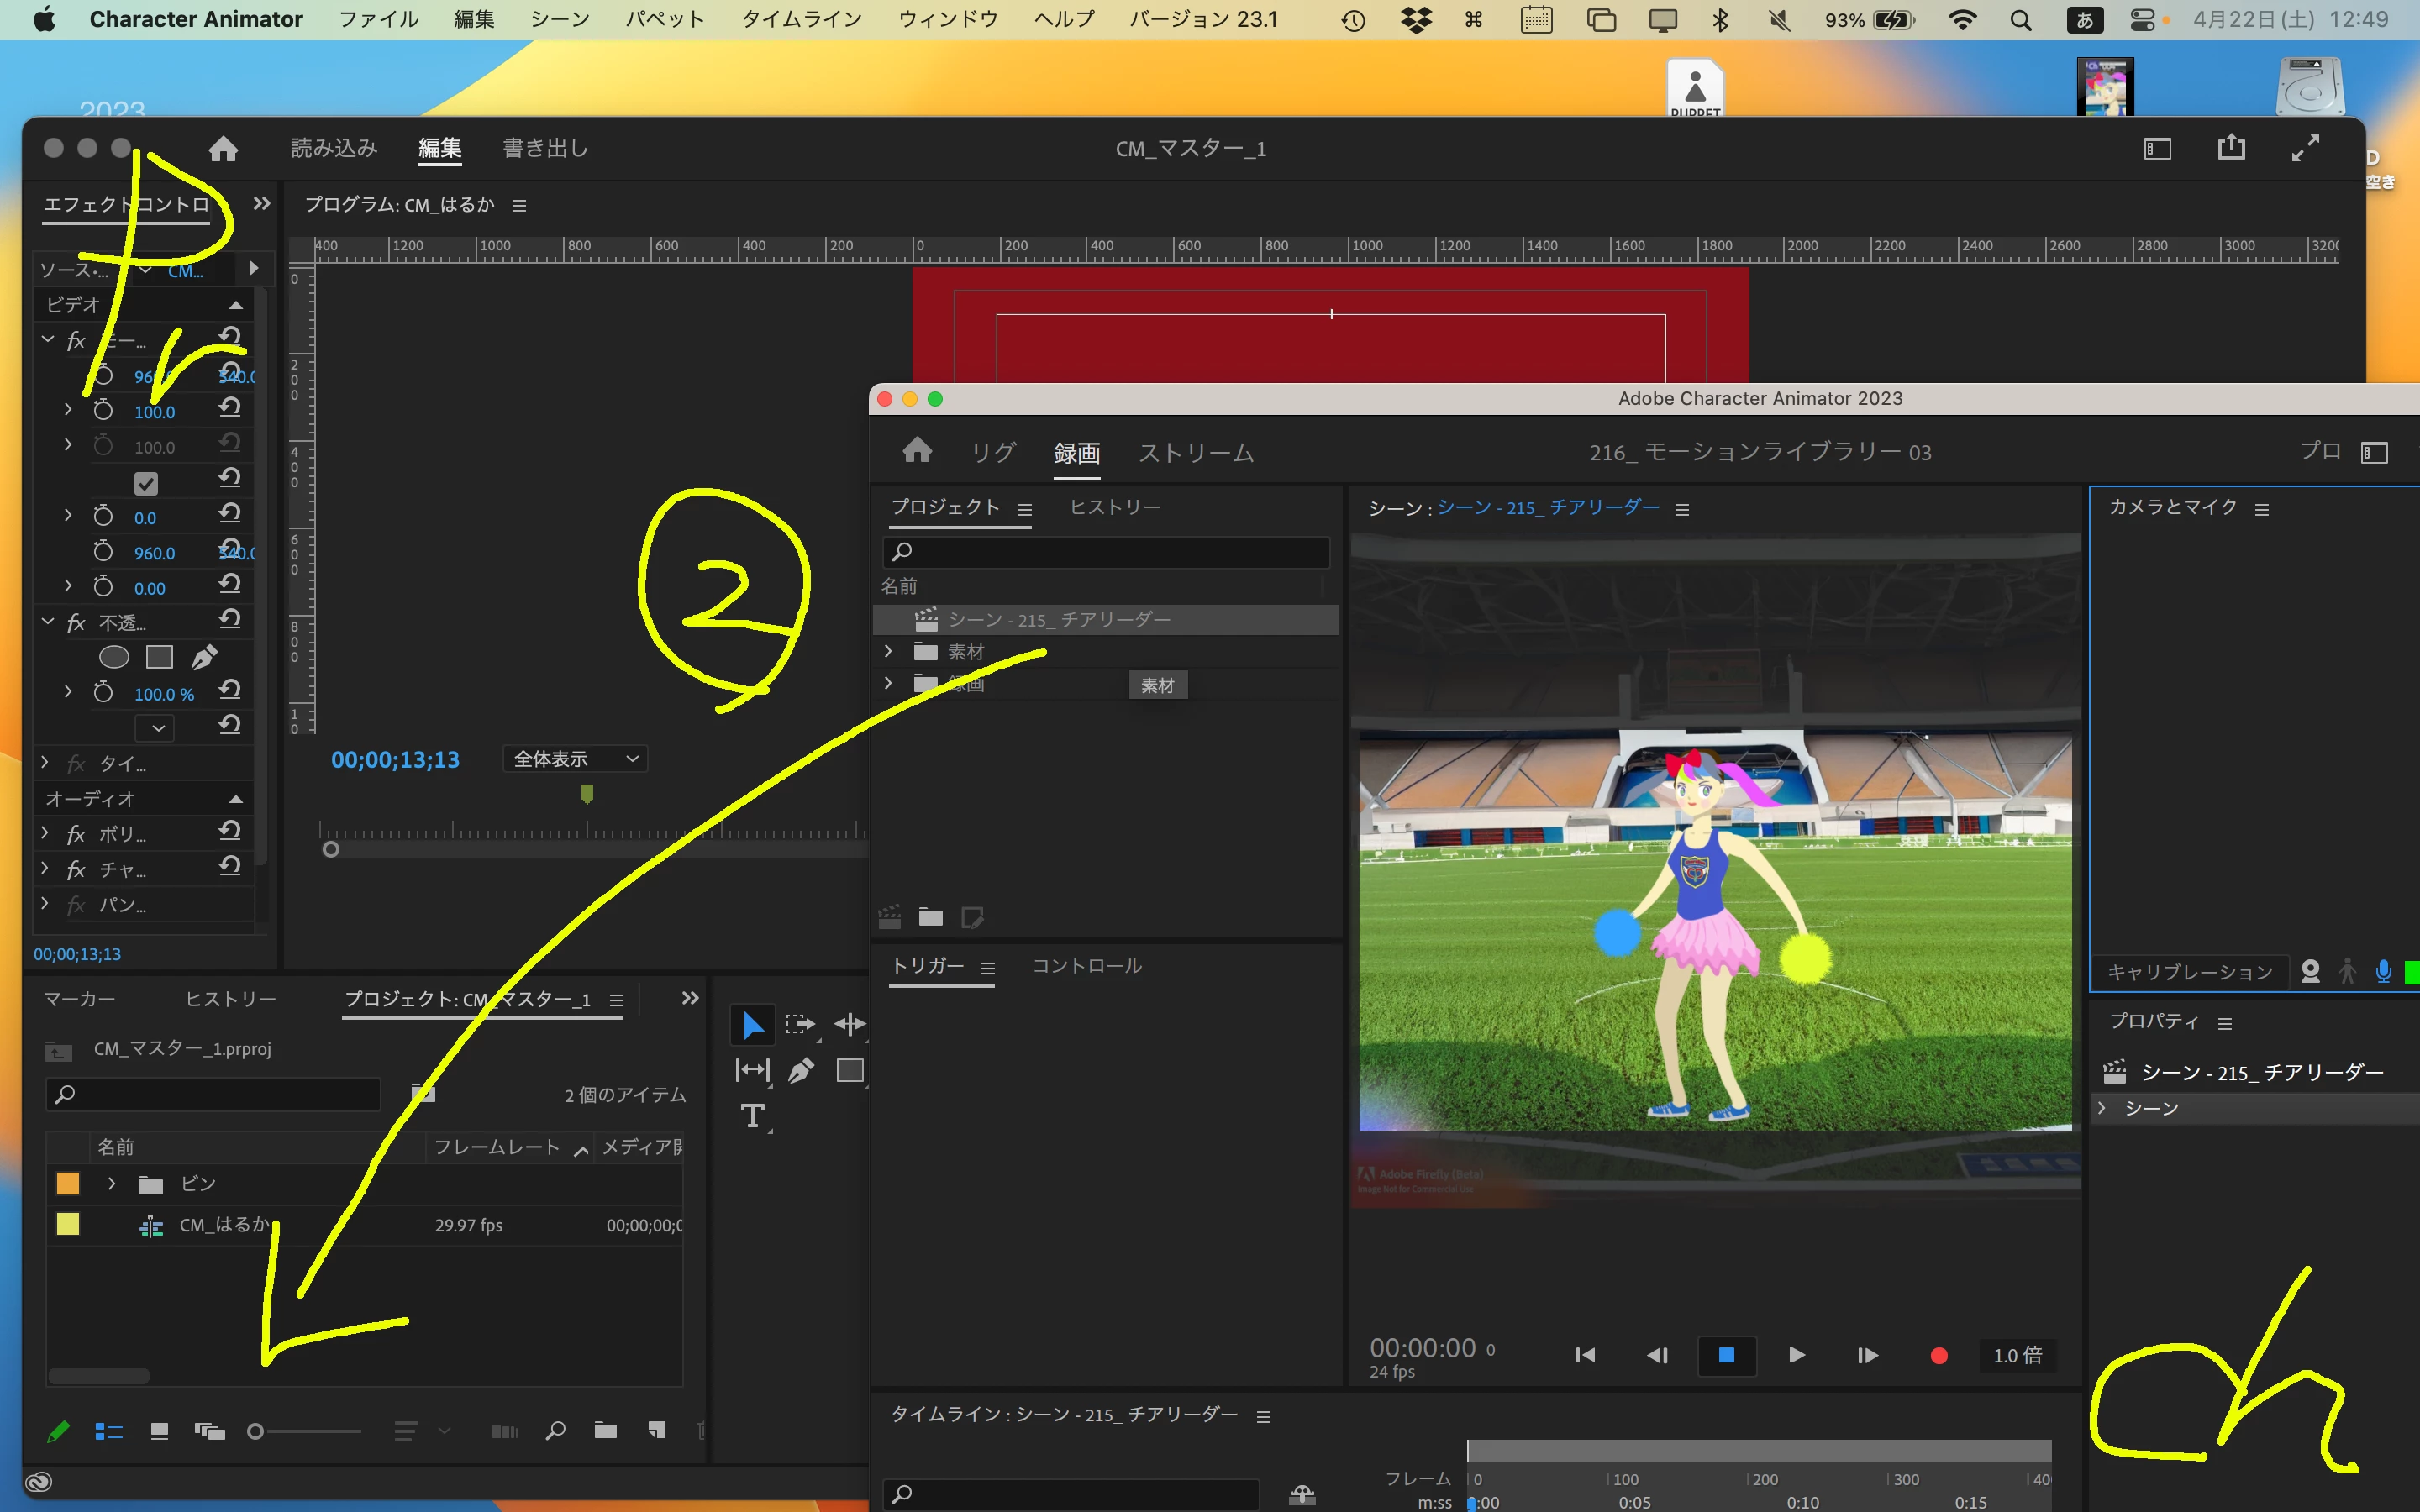
Task: Toggle the webcam input in Camera & Mic panel
Action: point(2310,971)
